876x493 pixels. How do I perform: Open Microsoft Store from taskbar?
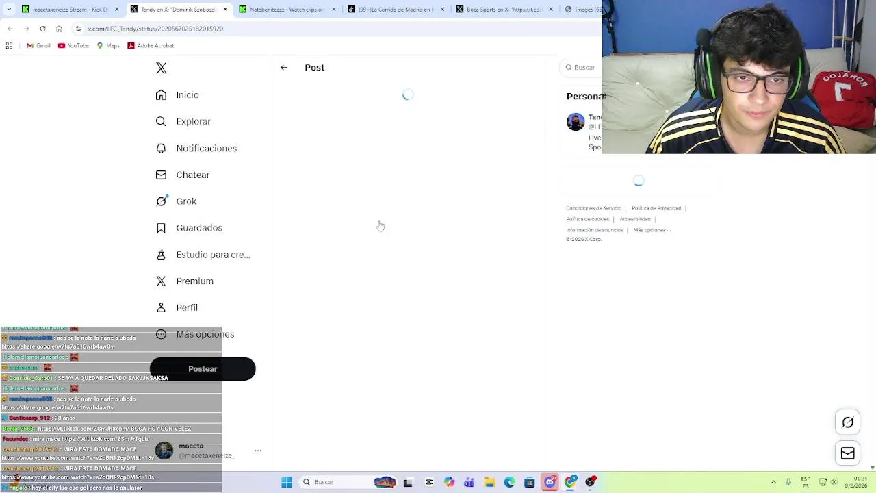click(x=529, y=482)
